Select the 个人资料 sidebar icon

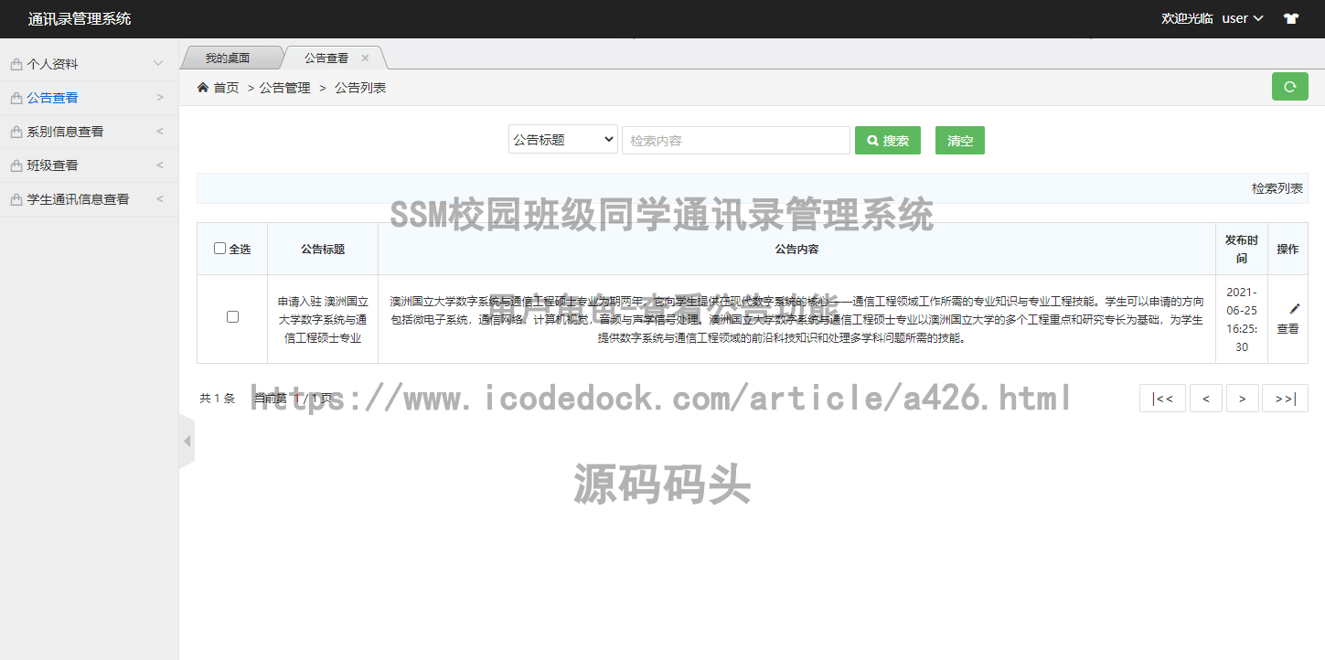pos(16,63)
